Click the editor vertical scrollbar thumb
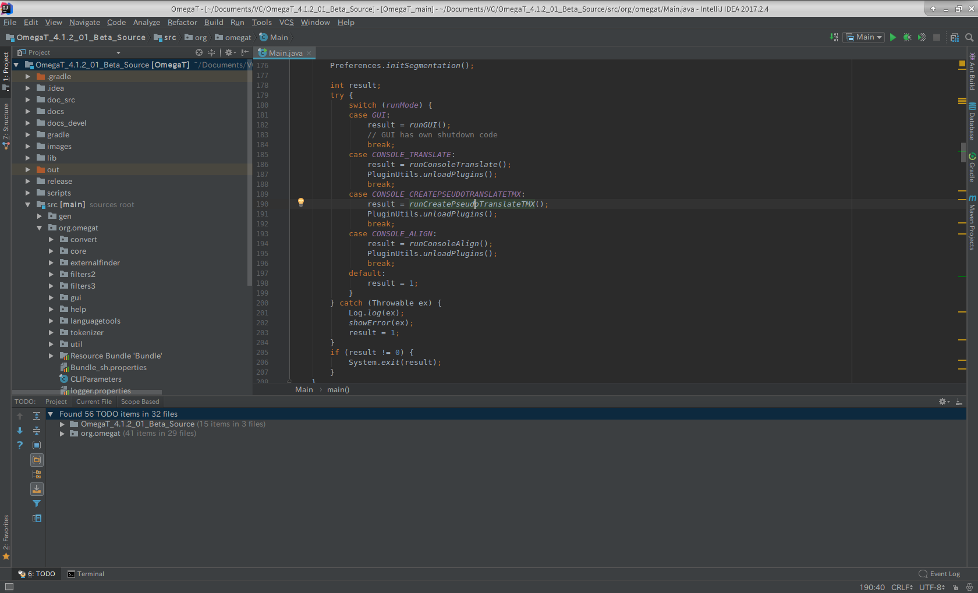Image resolution: width=978 pixels, height=593 pixels. coord(963,152)
